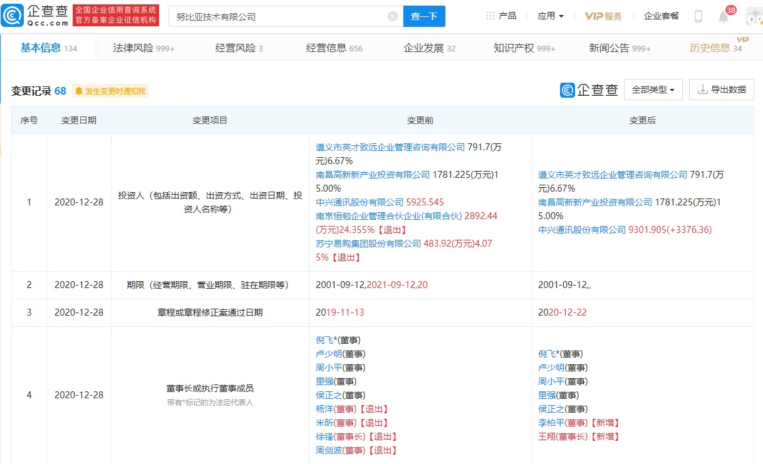
Task: Enable 发生变更时通知我 change alert
Action: [x=110, y=91]
